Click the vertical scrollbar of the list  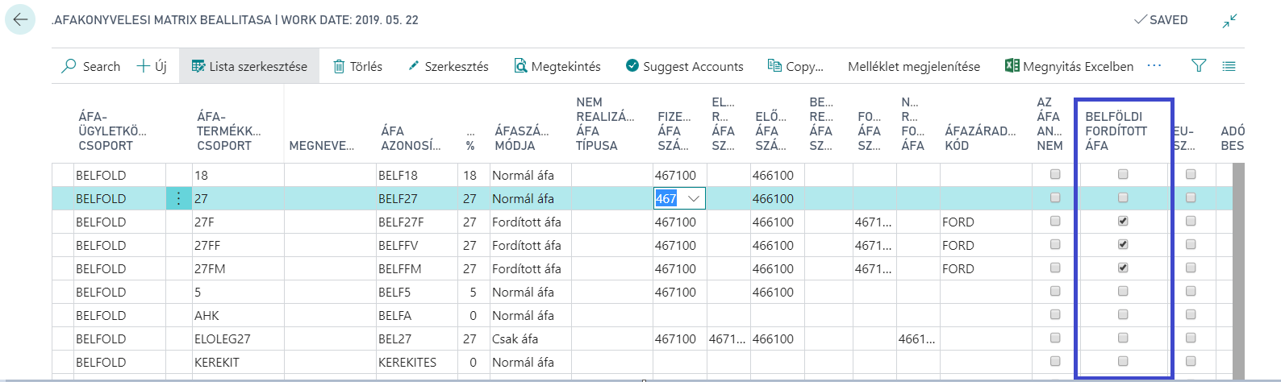tap(1239, 266)
